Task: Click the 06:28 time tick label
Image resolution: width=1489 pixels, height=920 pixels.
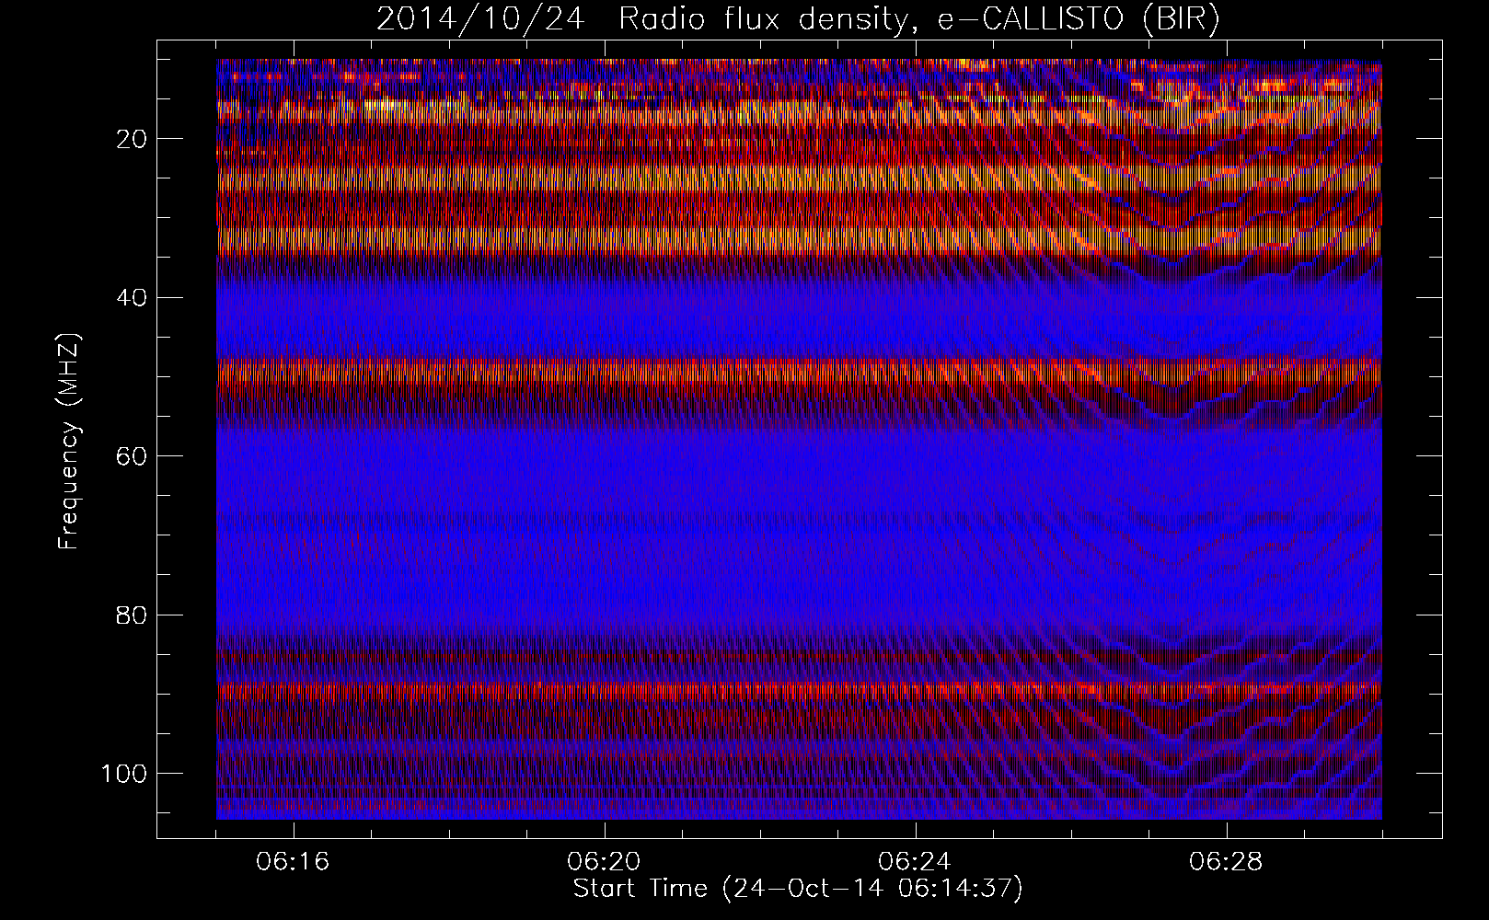Action: (x=1227, y=862)
